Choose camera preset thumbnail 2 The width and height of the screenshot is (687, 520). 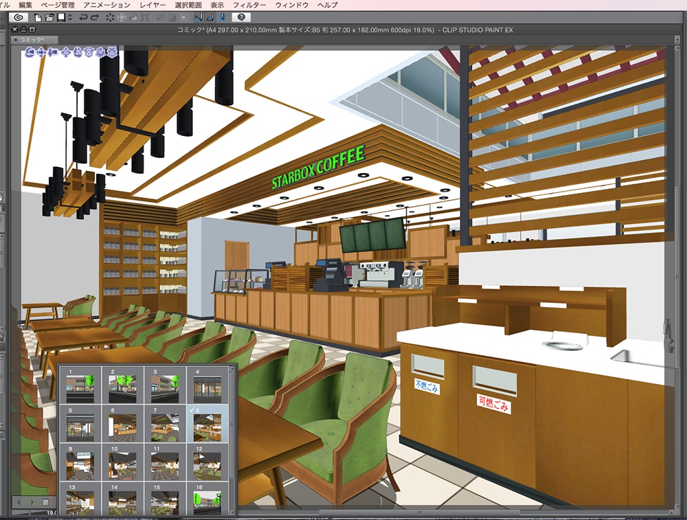[x=123, y=385]
